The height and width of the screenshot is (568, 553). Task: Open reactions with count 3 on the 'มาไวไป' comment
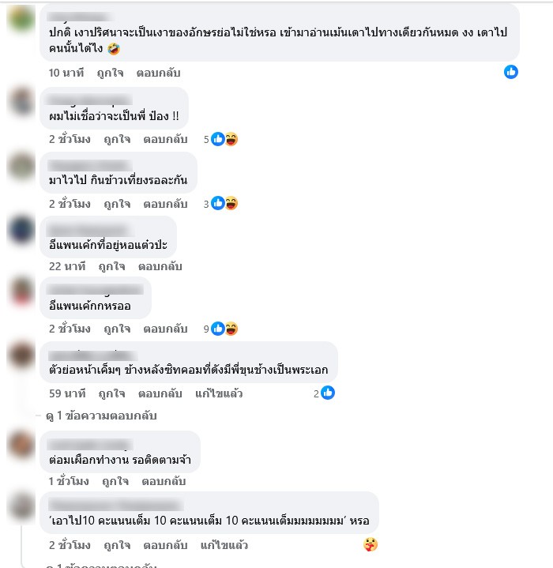pos(221,204)
